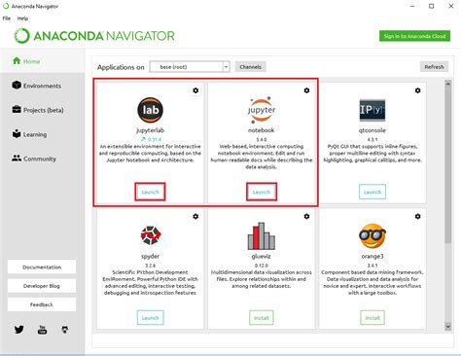Click the glueviz bar chart logo
This screenshot has height=356, width=461.
click(x=262, y=236)
